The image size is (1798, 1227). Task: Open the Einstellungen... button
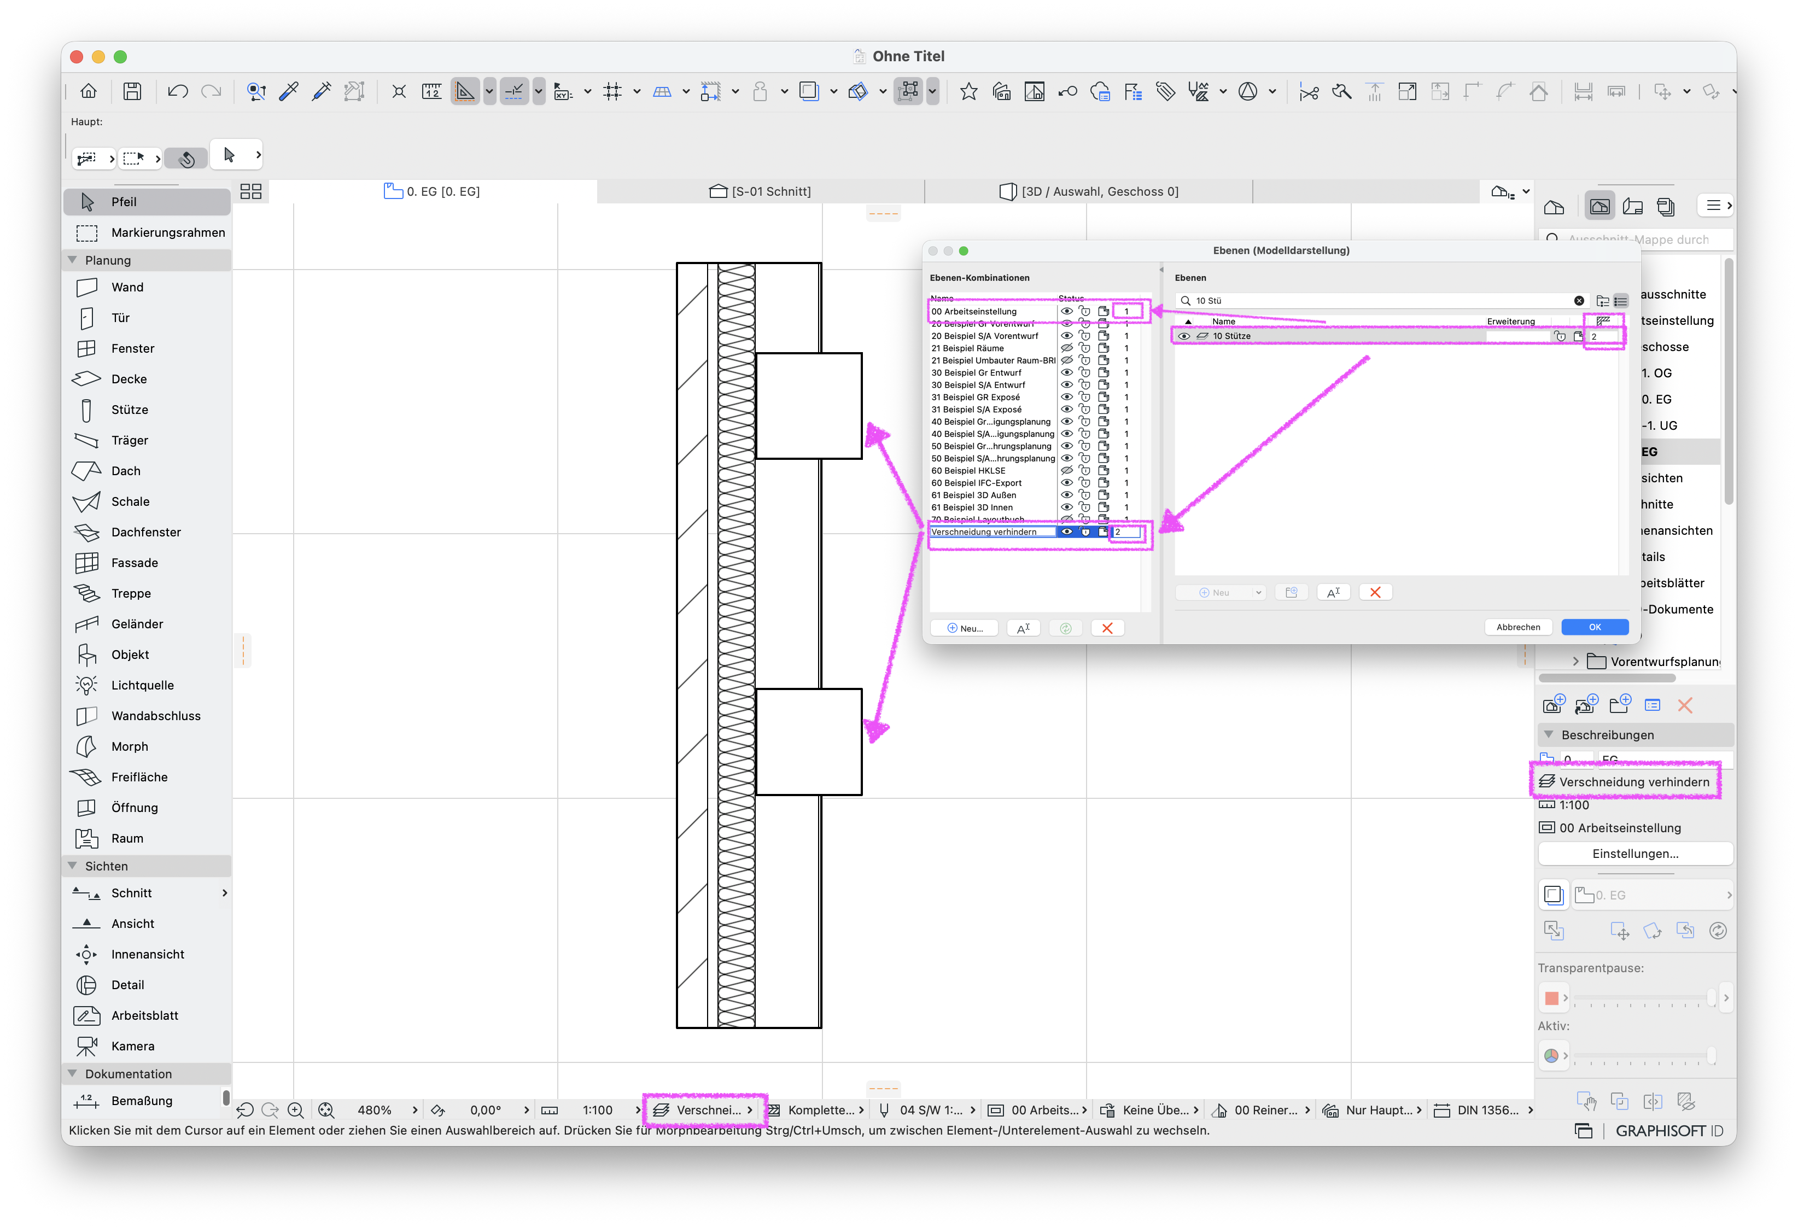click(1634, 854)
